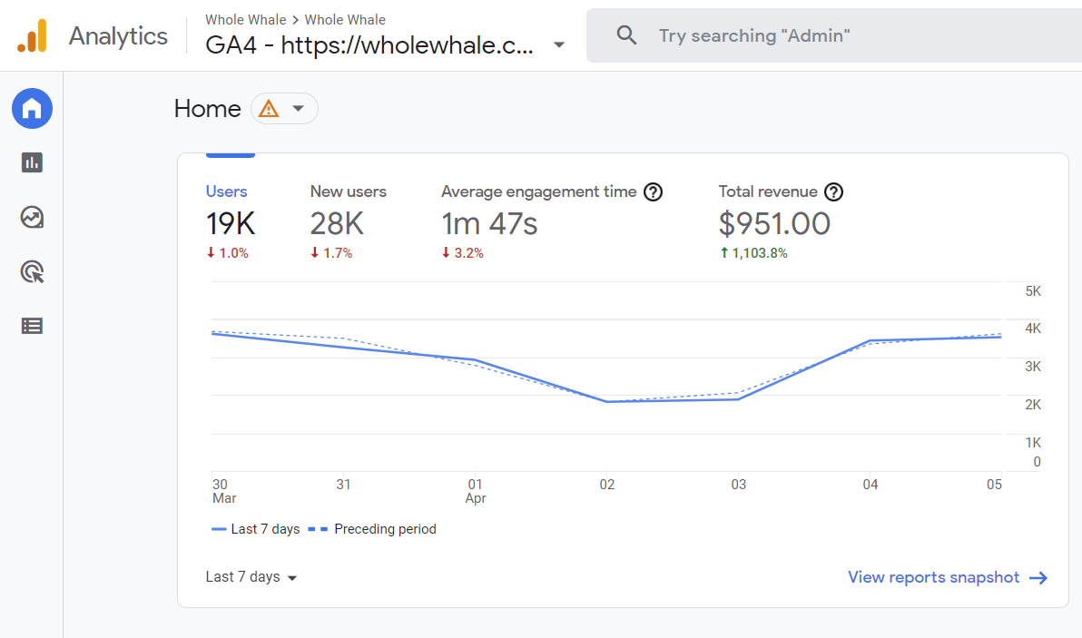This screenshot has height=638, width=1082.
Task: Click the 1.7% new users decrease indicator
Action: click(x=331, y=253)
